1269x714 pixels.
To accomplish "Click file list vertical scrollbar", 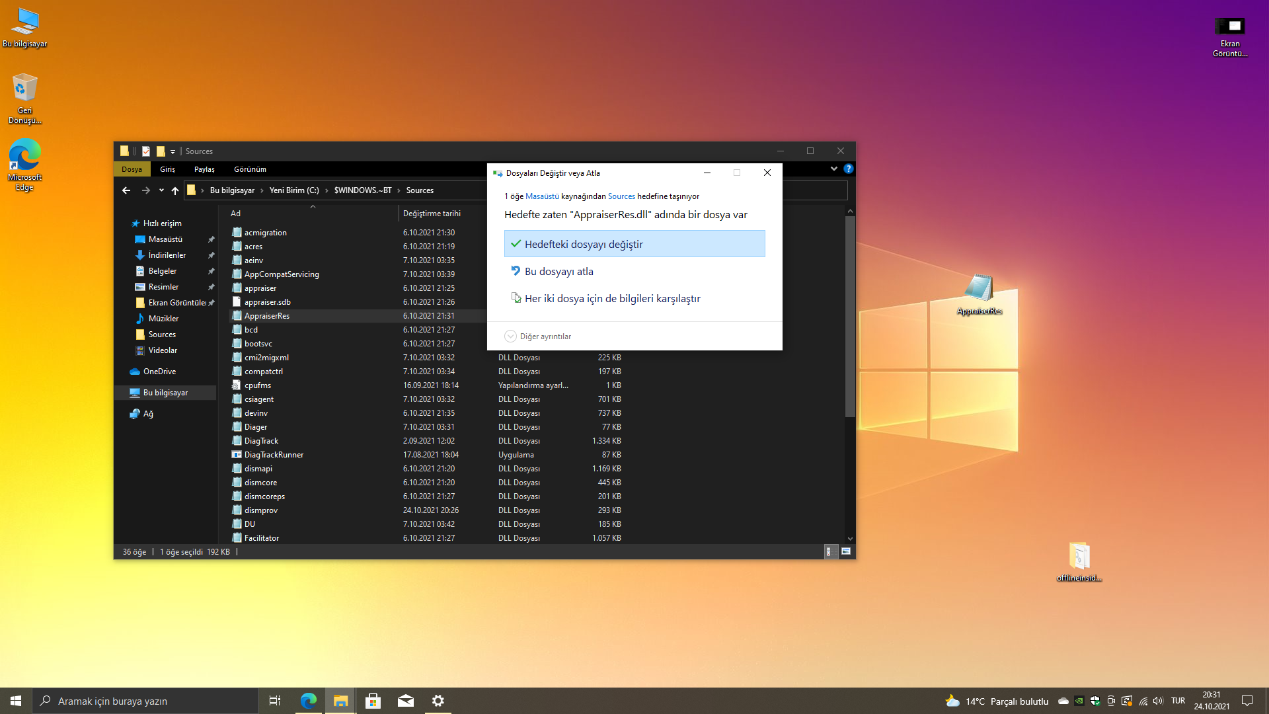I will (x=850, y=316).
